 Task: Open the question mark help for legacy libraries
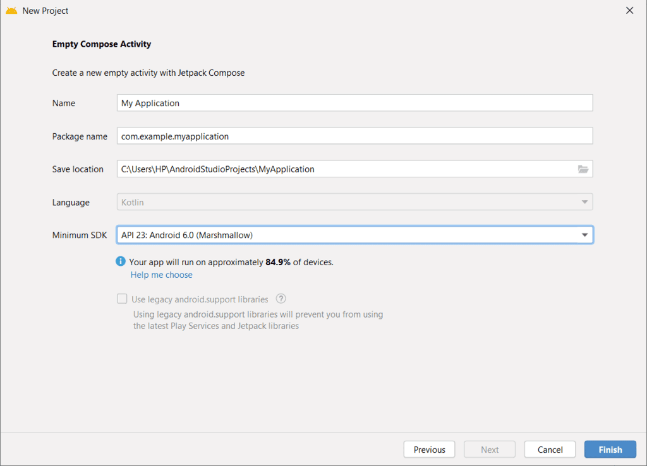point(281,299)
